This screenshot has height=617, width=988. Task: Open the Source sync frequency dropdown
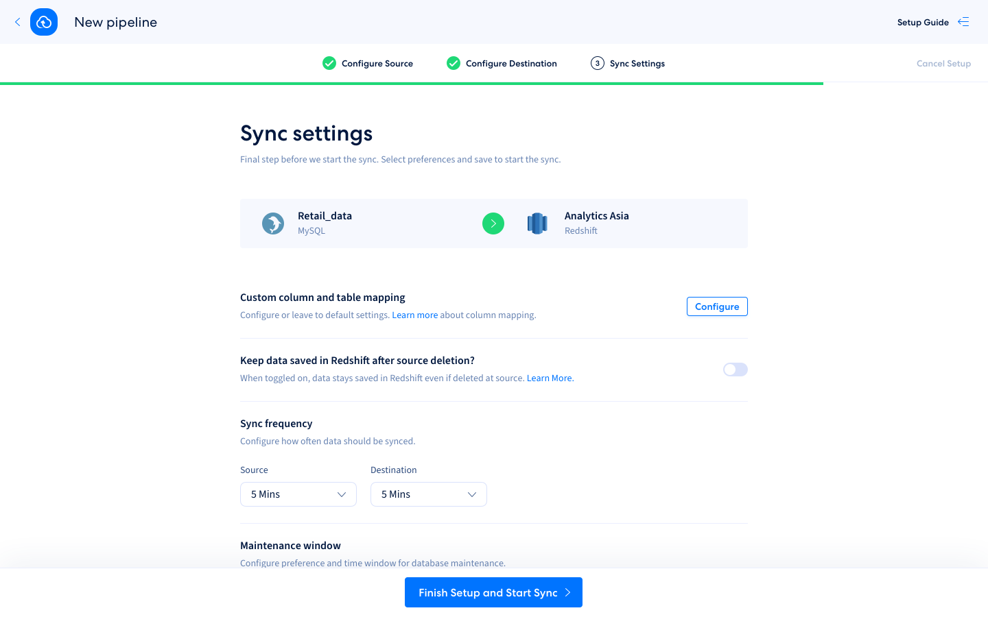(298, 494)
